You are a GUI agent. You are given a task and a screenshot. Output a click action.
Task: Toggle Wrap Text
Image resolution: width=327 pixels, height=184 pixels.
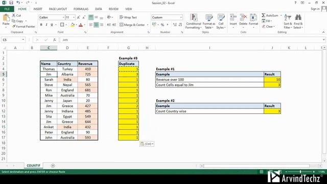pos(128,17)
